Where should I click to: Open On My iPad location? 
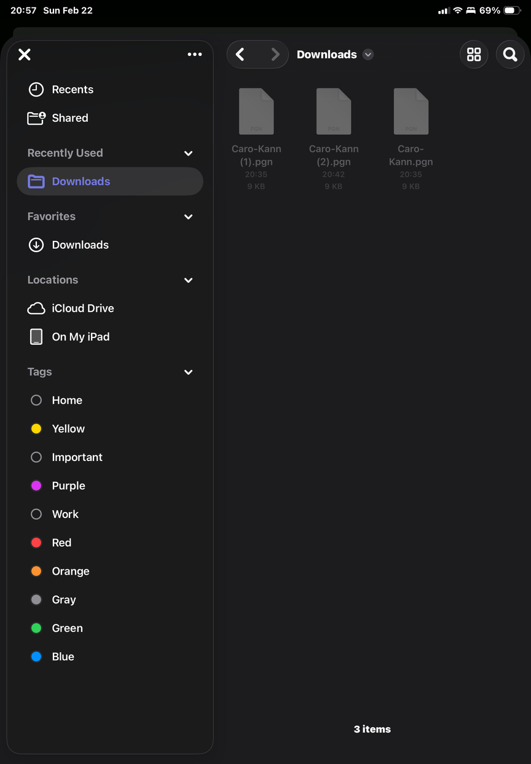click(x=80, y=337)
